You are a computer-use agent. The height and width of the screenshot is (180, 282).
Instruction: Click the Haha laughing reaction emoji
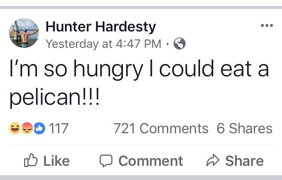tap(15, 129)
